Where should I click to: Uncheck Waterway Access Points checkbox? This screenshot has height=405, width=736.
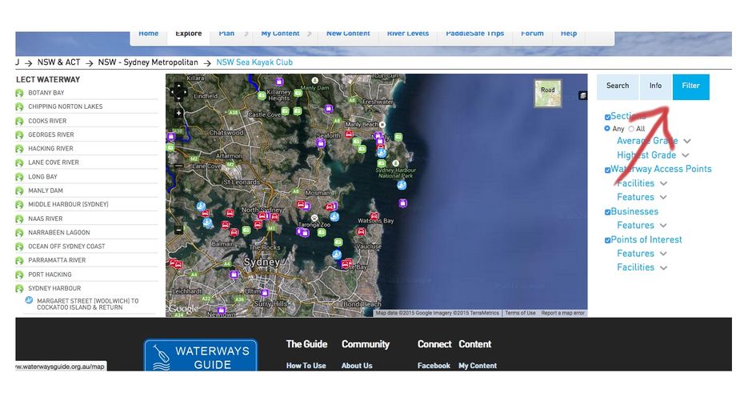[x=607, y=170]
